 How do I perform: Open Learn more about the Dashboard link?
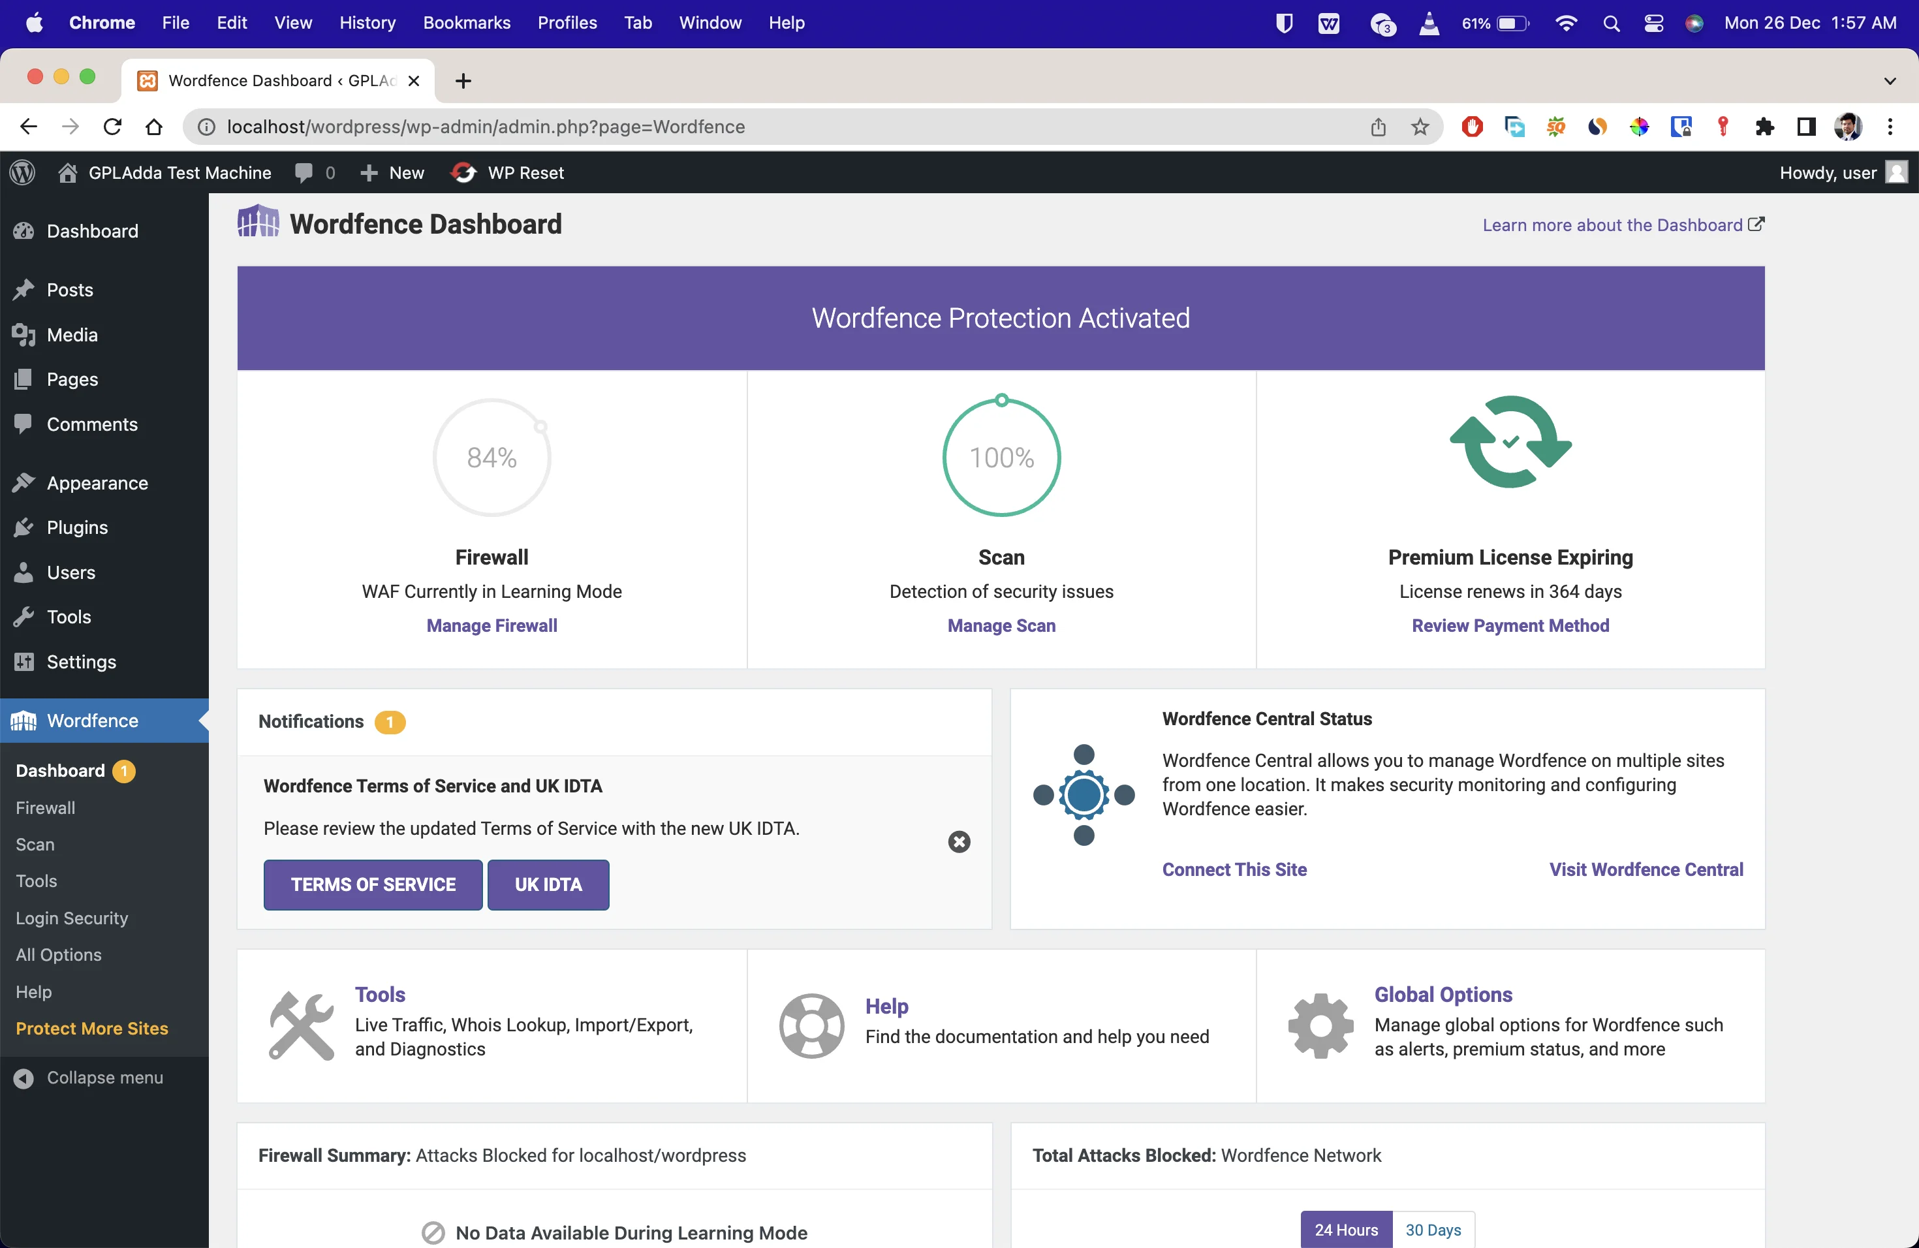[x=1623, y=225]
